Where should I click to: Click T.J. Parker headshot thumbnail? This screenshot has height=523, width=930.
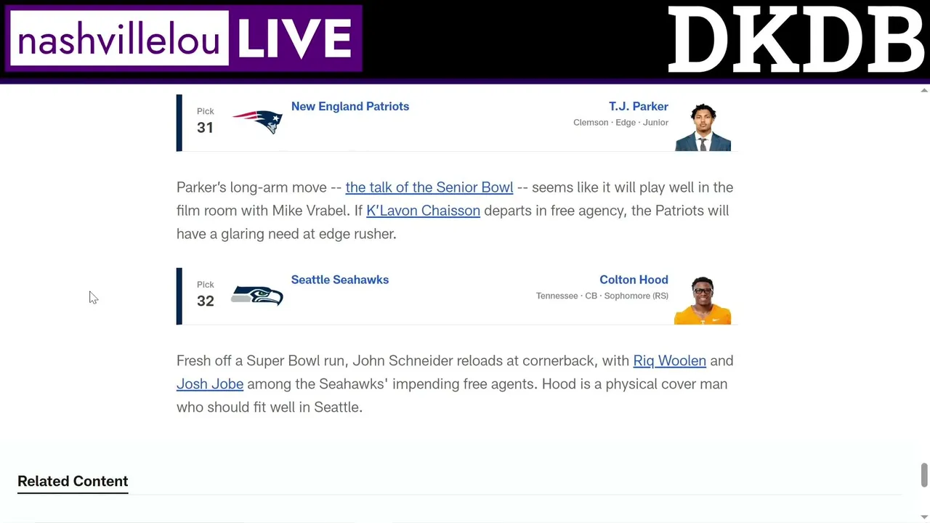[703, 127]
